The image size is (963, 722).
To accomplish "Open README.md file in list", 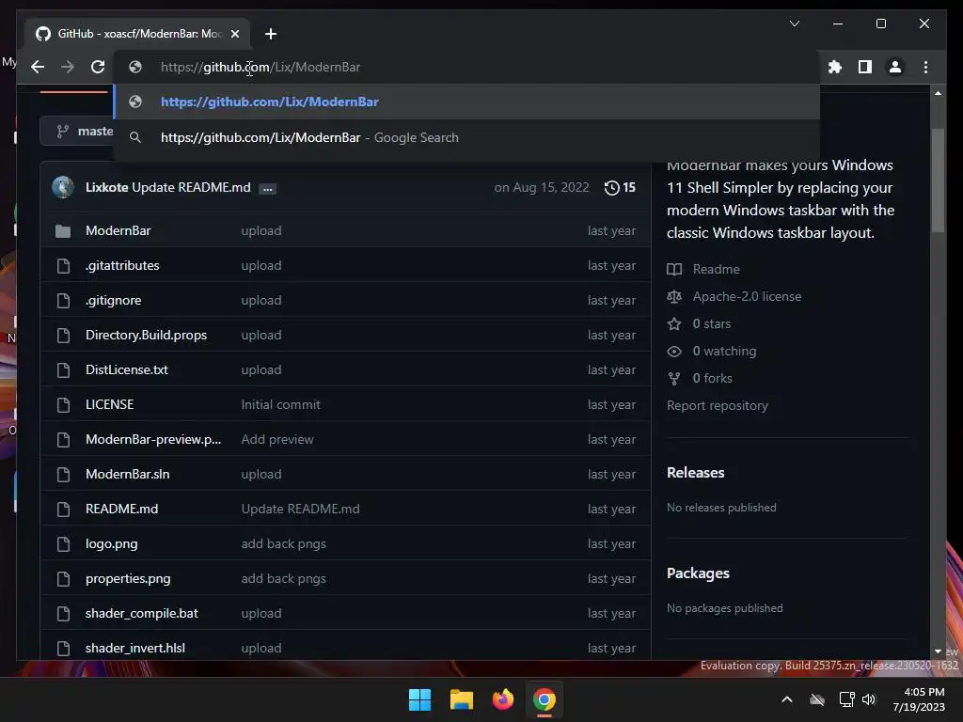I will 121,509.
